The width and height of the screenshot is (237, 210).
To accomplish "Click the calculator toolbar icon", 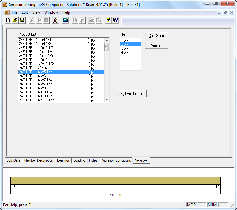I will pyautogui.click(x=65, y=20).
